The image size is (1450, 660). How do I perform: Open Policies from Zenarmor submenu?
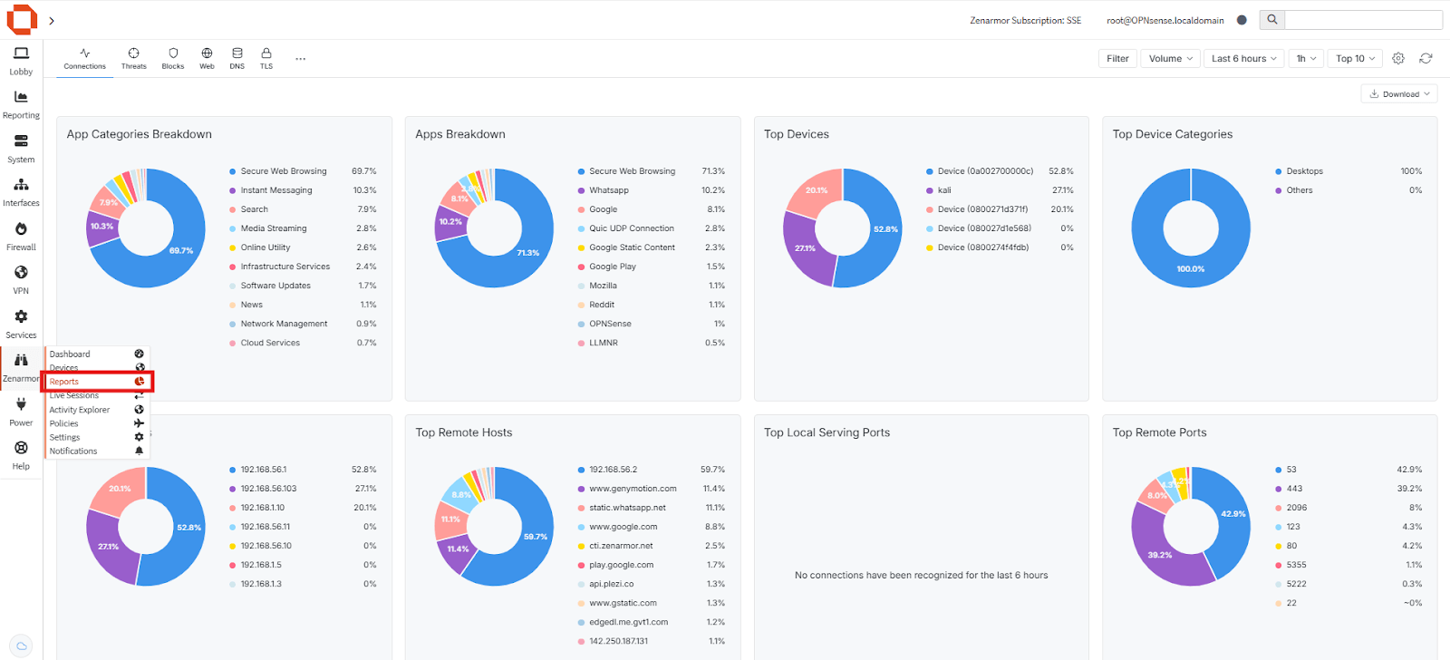pos(97,423)
